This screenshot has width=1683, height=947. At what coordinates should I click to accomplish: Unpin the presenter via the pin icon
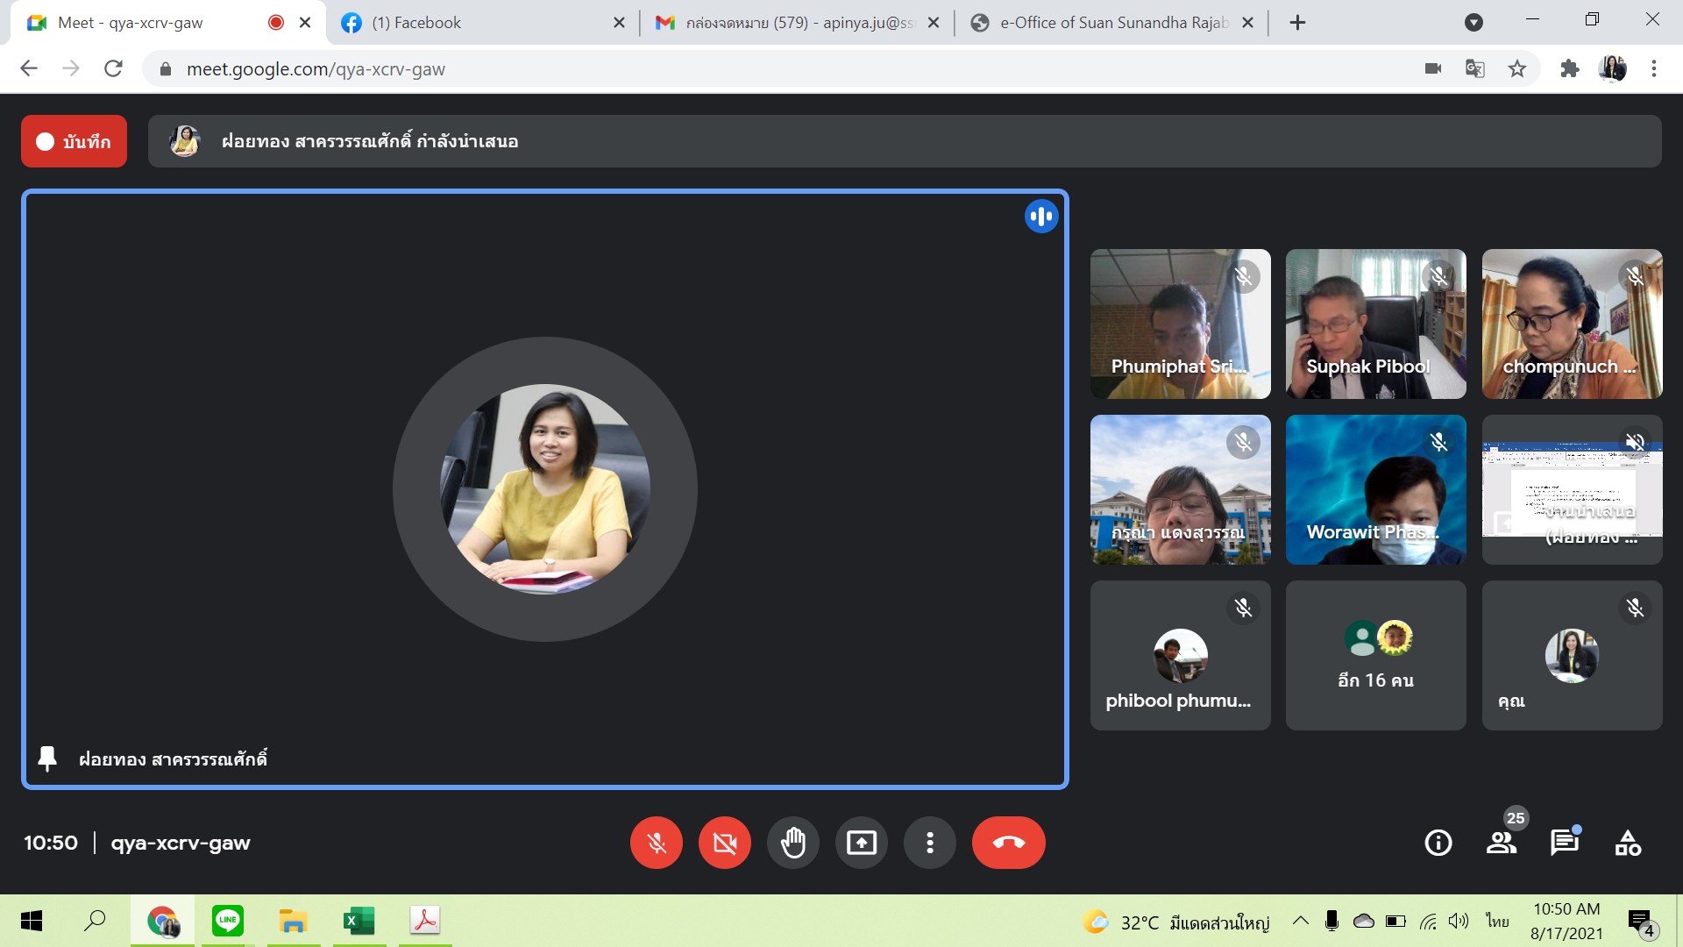coord(47,758)
